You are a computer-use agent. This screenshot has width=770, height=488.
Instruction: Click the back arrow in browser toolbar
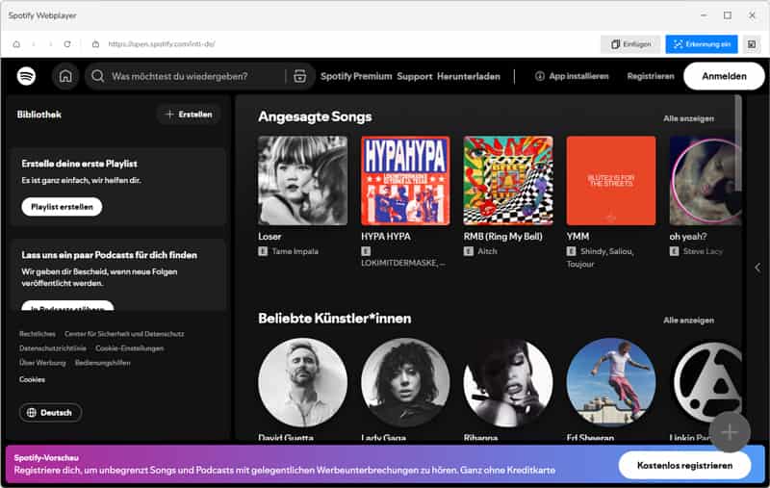pyautogui.click(x=34, y=43)
